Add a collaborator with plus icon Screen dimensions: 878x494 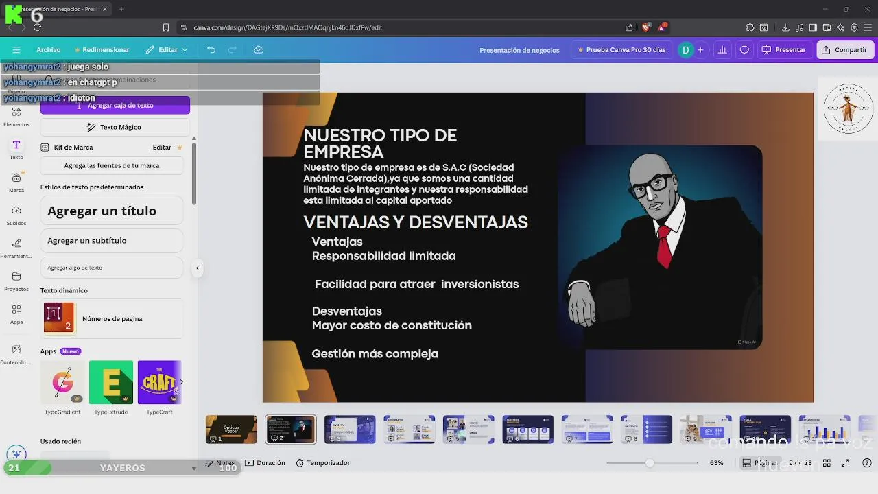(x=700, y=50)
